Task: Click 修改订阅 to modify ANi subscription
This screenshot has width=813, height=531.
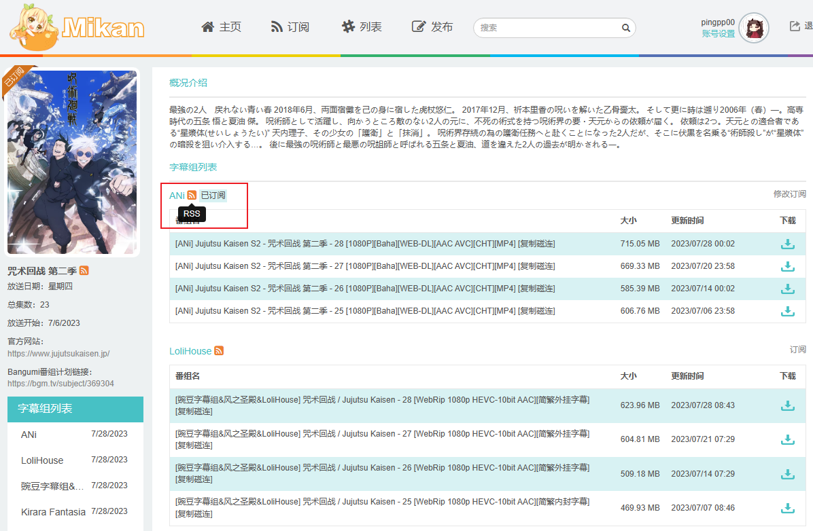Action: (x=789, y=194)
